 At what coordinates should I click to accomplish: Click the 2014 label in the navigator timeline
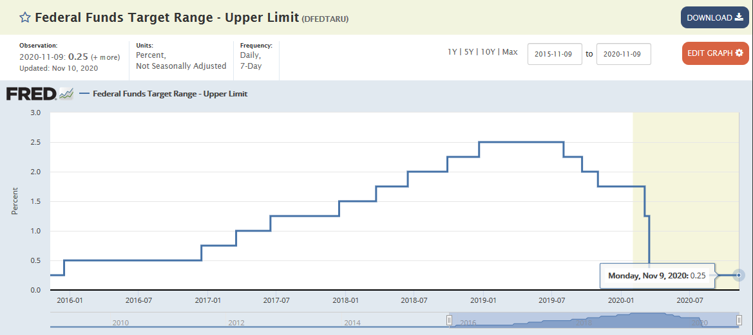352,323
